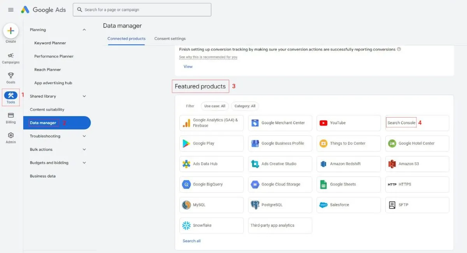Switch to the Consent settings tab
The image size is (467, 253).
coord(170,39)
